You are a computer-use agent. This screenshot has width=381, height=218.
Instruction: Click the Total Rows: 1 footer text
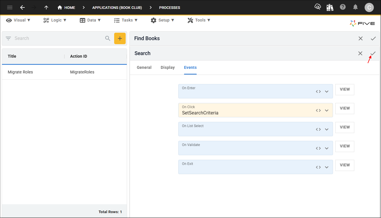click(110, 212)
